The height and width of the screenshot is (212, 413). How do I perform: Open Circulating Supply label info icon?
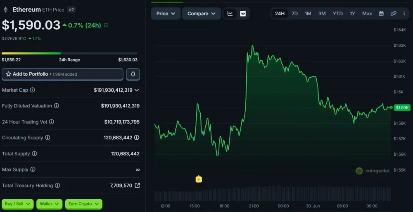tap(47, 138)
